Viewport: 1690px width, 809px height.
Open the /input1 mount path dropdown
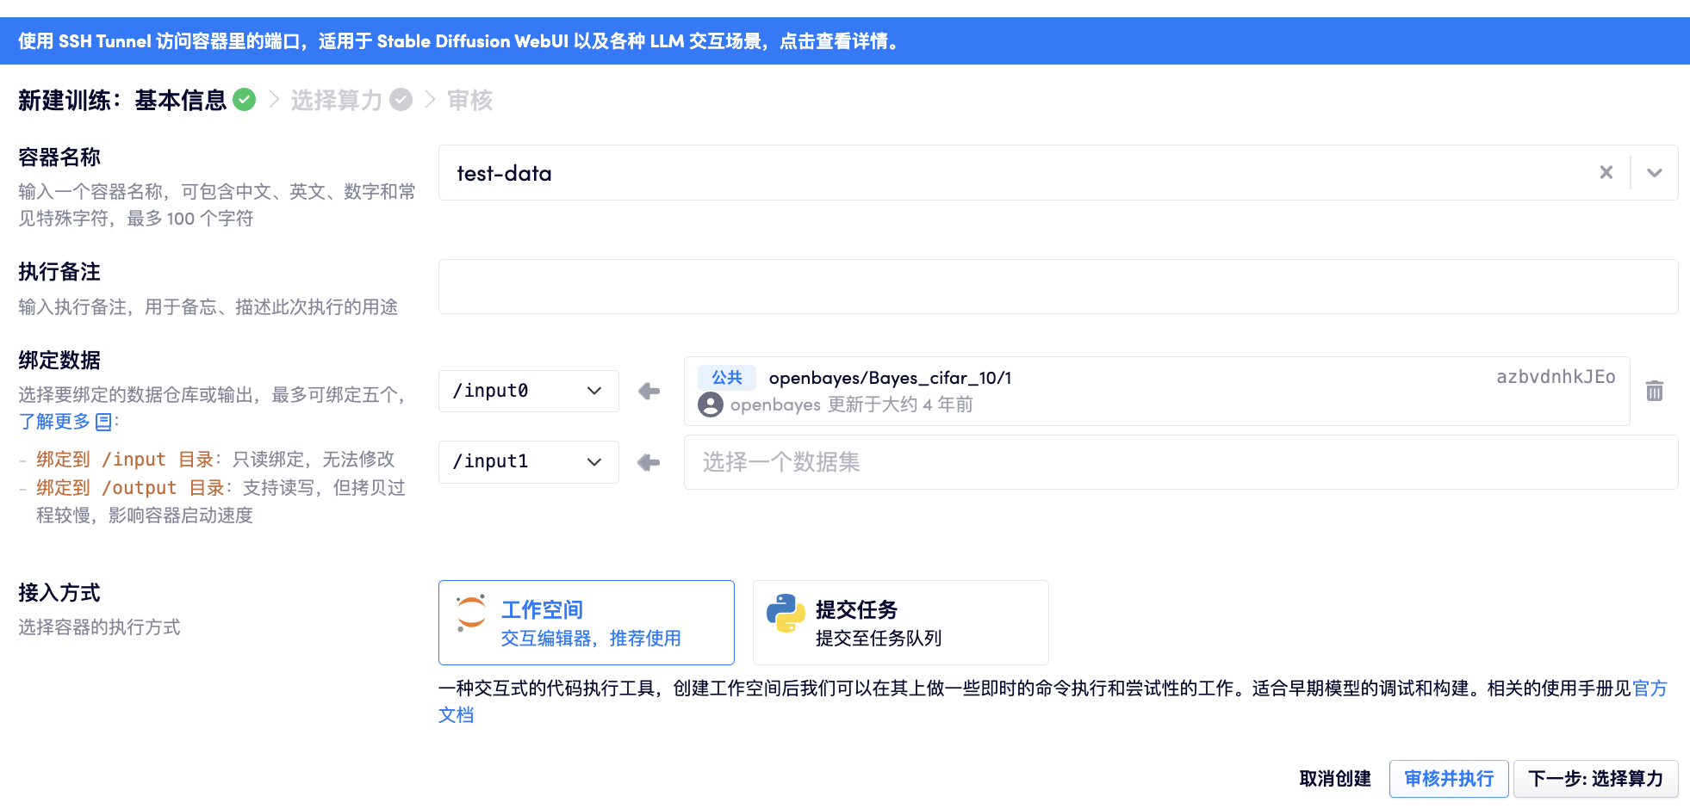(x=528, y=462)
